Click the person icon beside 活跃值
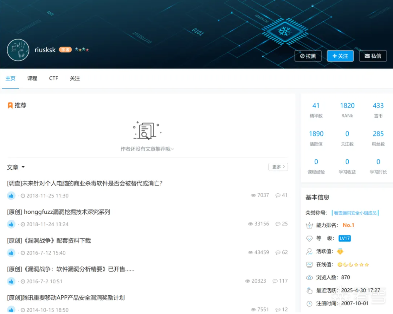Viewport: 393px width, 314px height. (x=309, y=251)
